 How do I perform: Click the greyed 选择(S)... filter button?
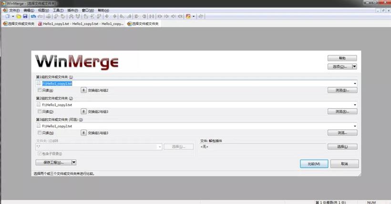[178, 147]
